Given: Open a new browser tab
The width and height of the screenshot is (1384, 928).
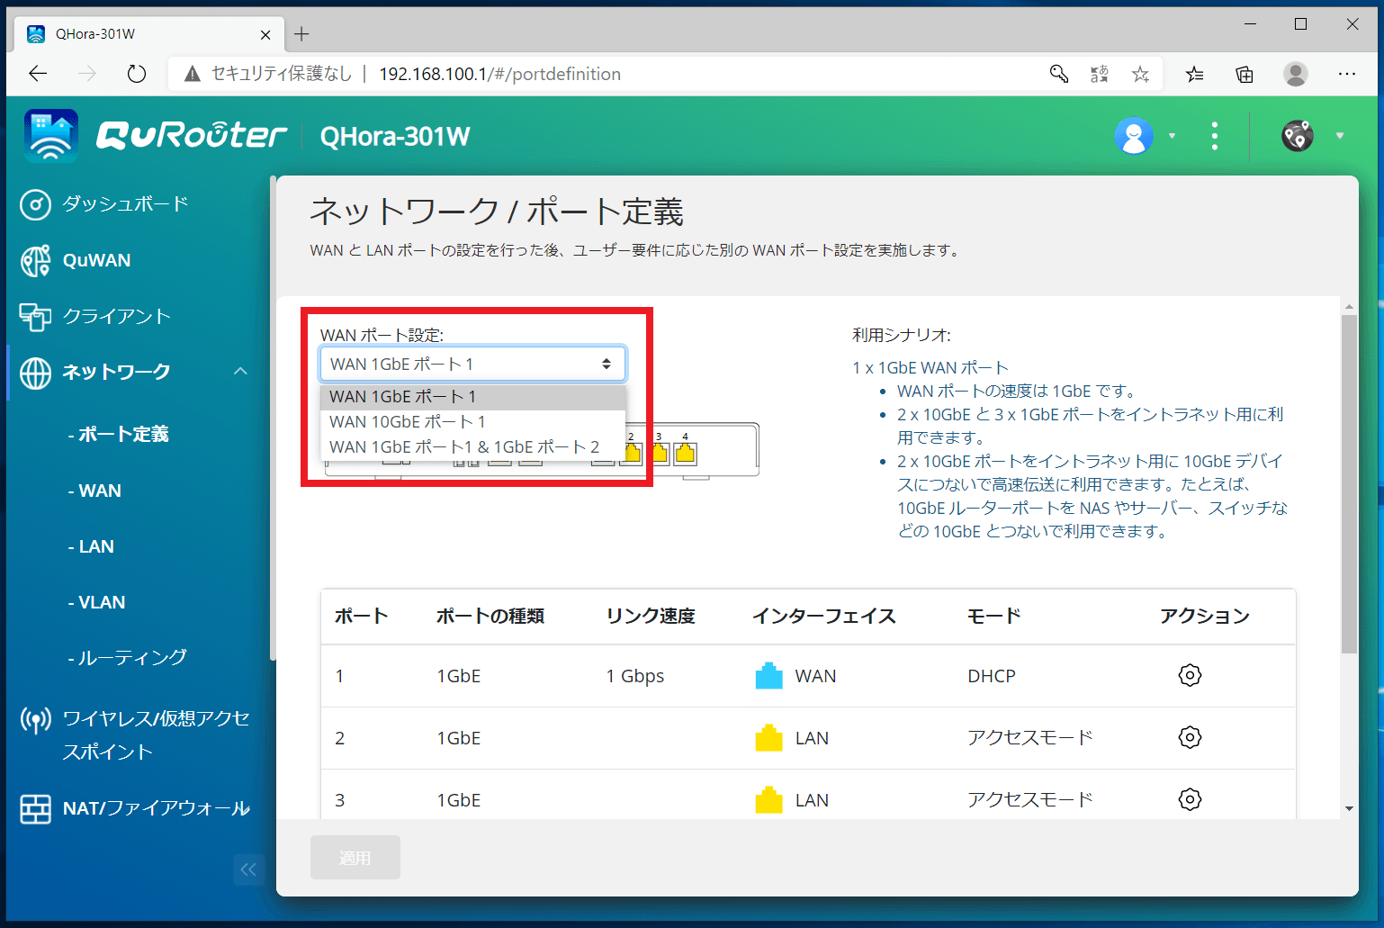Looking at the screenshot, I should [301, 34].
